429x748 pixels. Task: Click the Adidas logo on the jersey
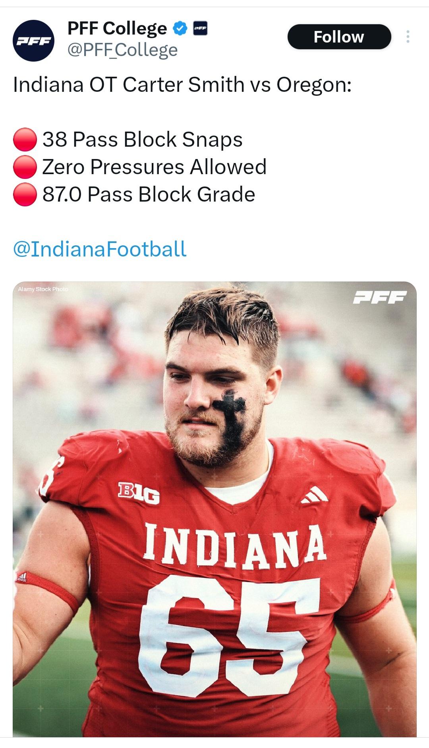pyautogui.click(x=315, y=495)
